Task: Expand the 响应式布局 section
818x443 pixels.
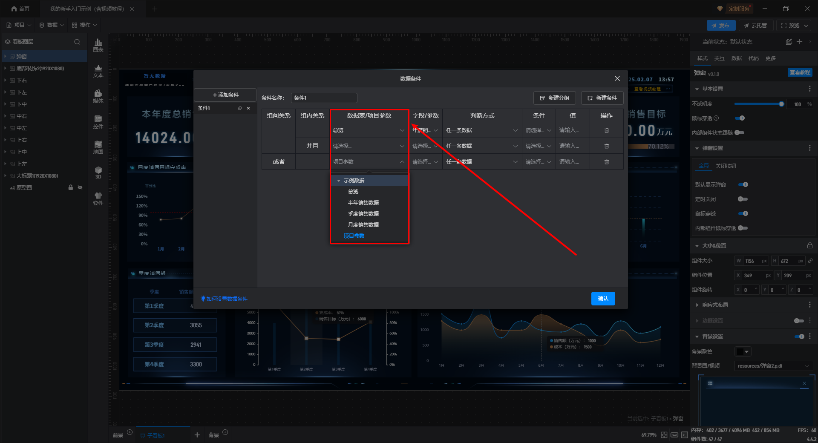Action: point(697,305)
